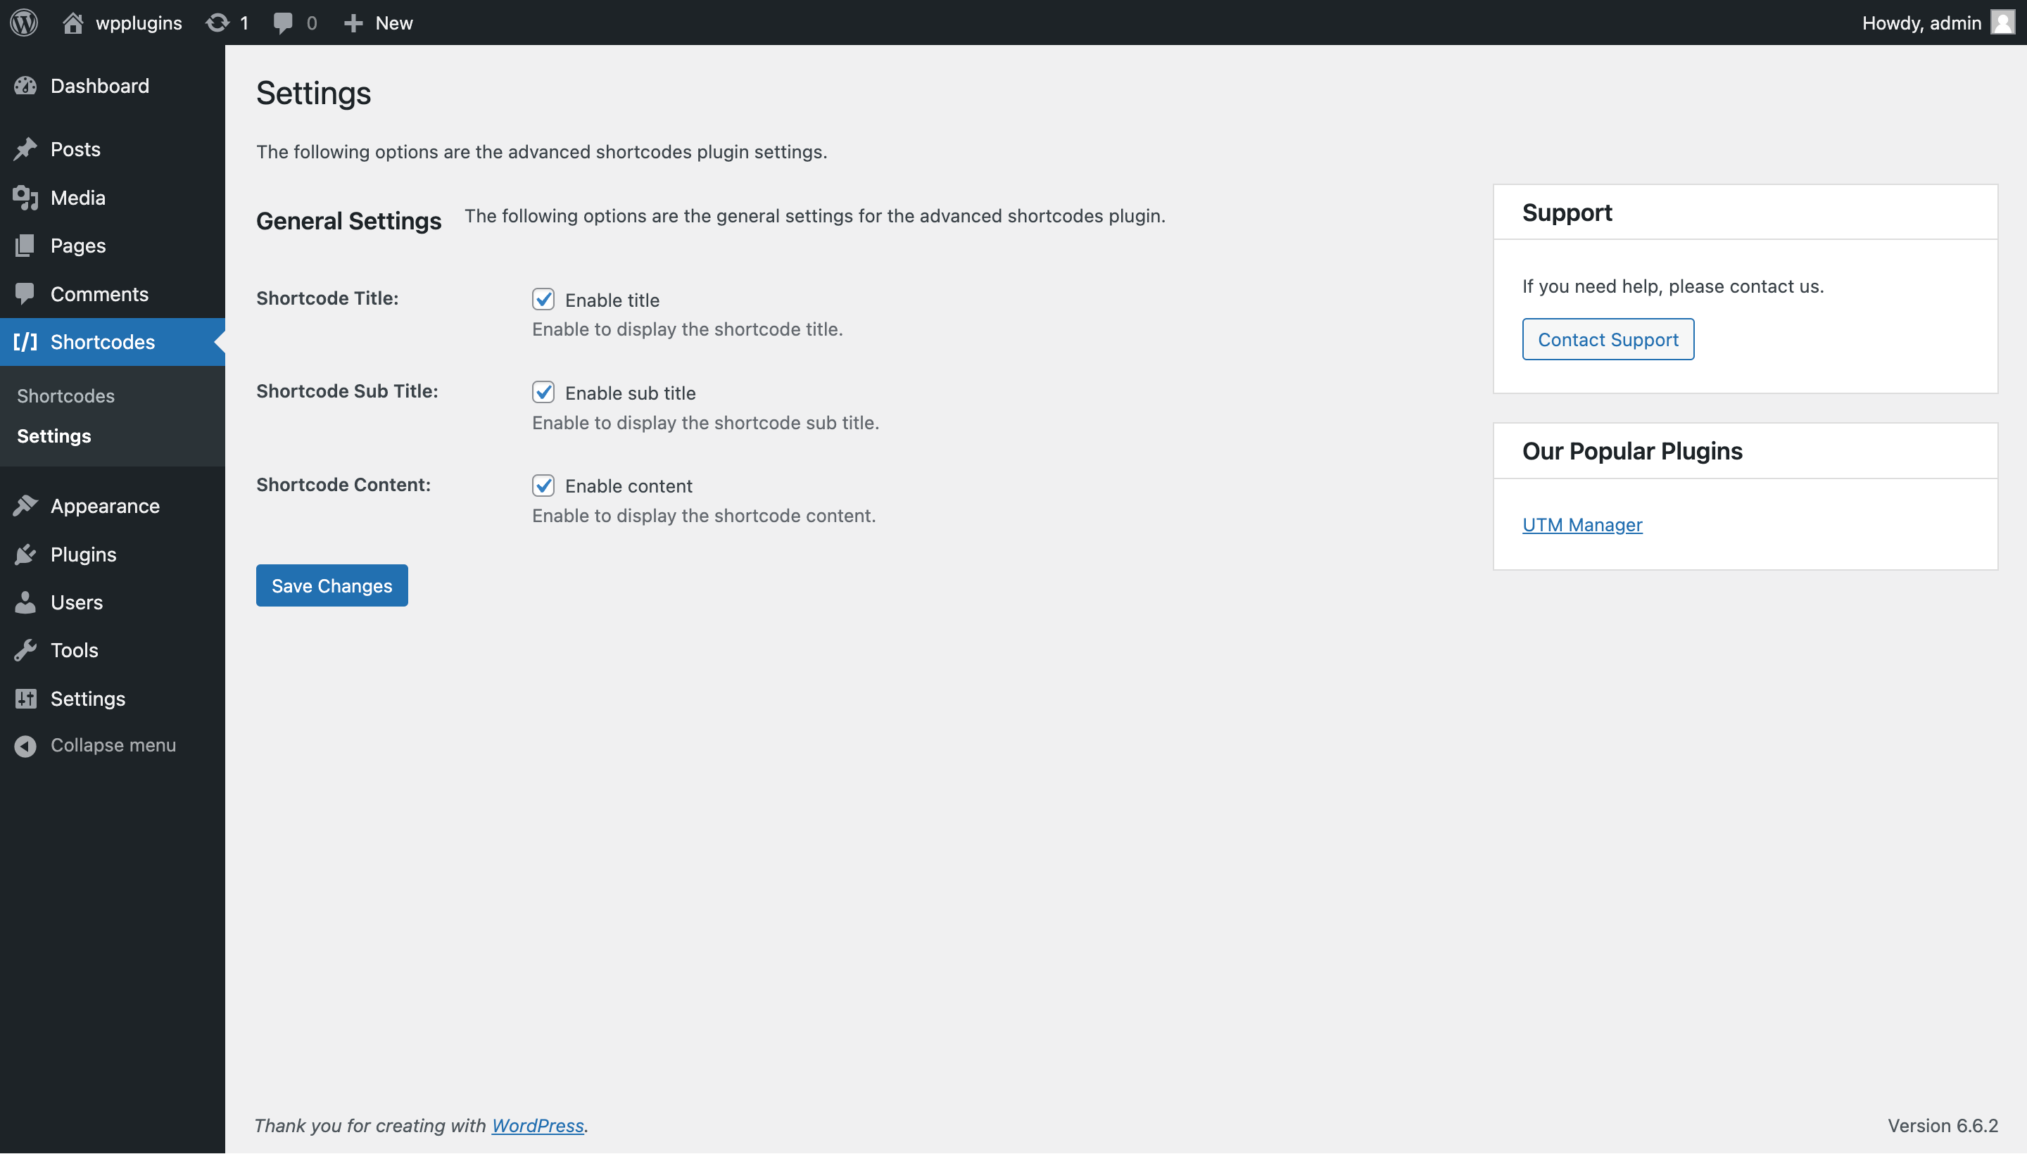The height and width of the screenshot is (1154, 2027).
Task: Go to Media library in sidebar
Action: pyautogui.click(x=77, y=197)
